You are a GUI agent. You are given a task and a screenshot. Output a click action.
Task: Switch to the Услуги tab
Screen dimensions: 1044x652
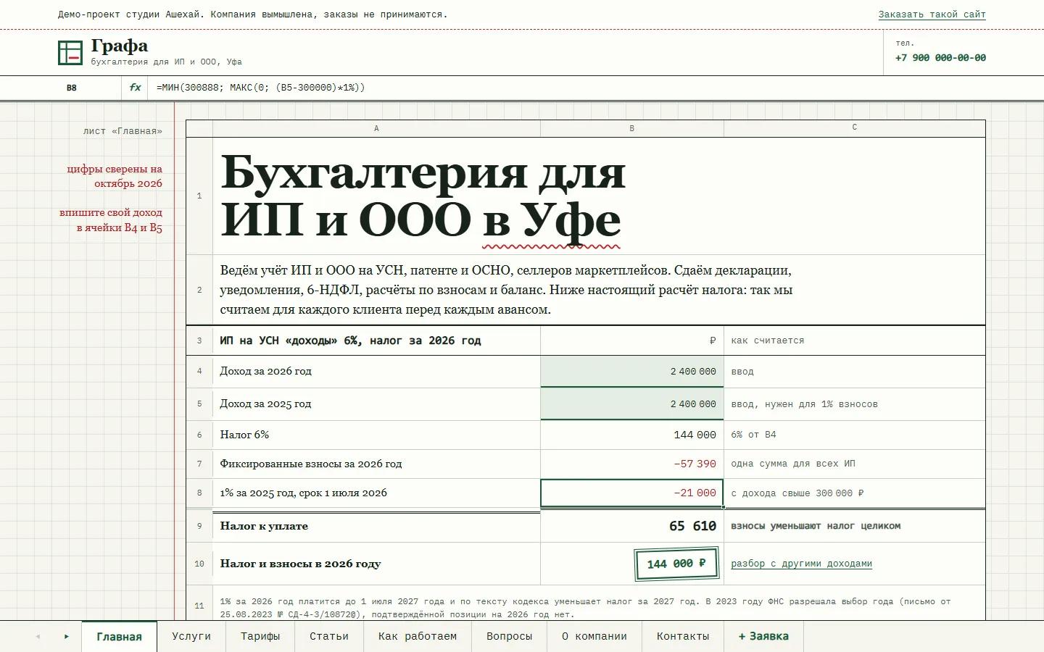tap(191, 636)
